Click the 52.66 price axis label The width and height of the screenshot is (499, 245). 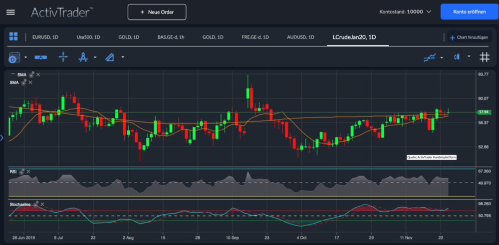[483, 147]
